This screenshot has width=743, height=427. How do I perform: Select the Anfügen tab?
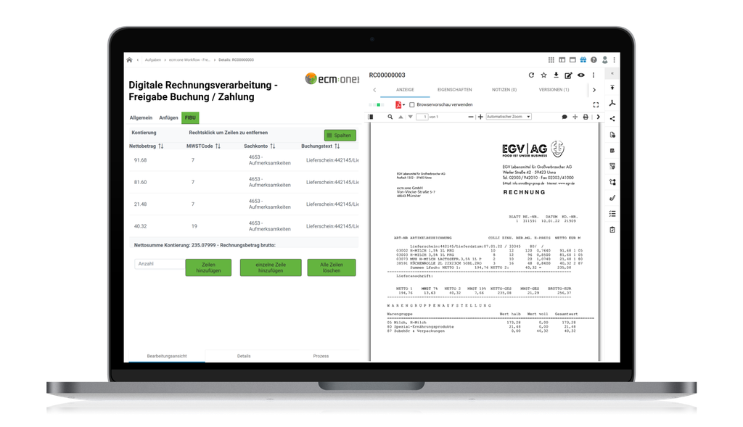[168, 118]
